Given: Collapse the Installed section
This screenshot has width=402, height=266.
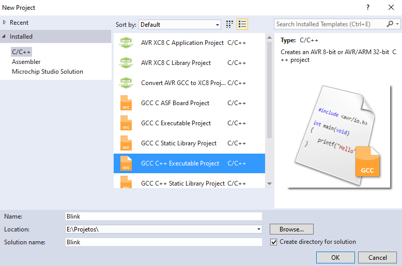Looking at the screenshot, I should coord(4,37).
